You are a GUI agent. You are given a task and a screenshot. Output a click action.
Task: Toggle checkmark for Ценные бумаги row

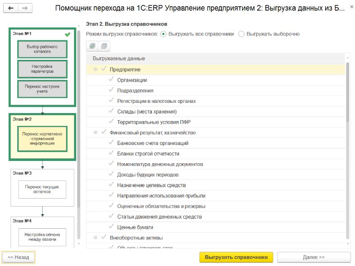click(111, 227)
